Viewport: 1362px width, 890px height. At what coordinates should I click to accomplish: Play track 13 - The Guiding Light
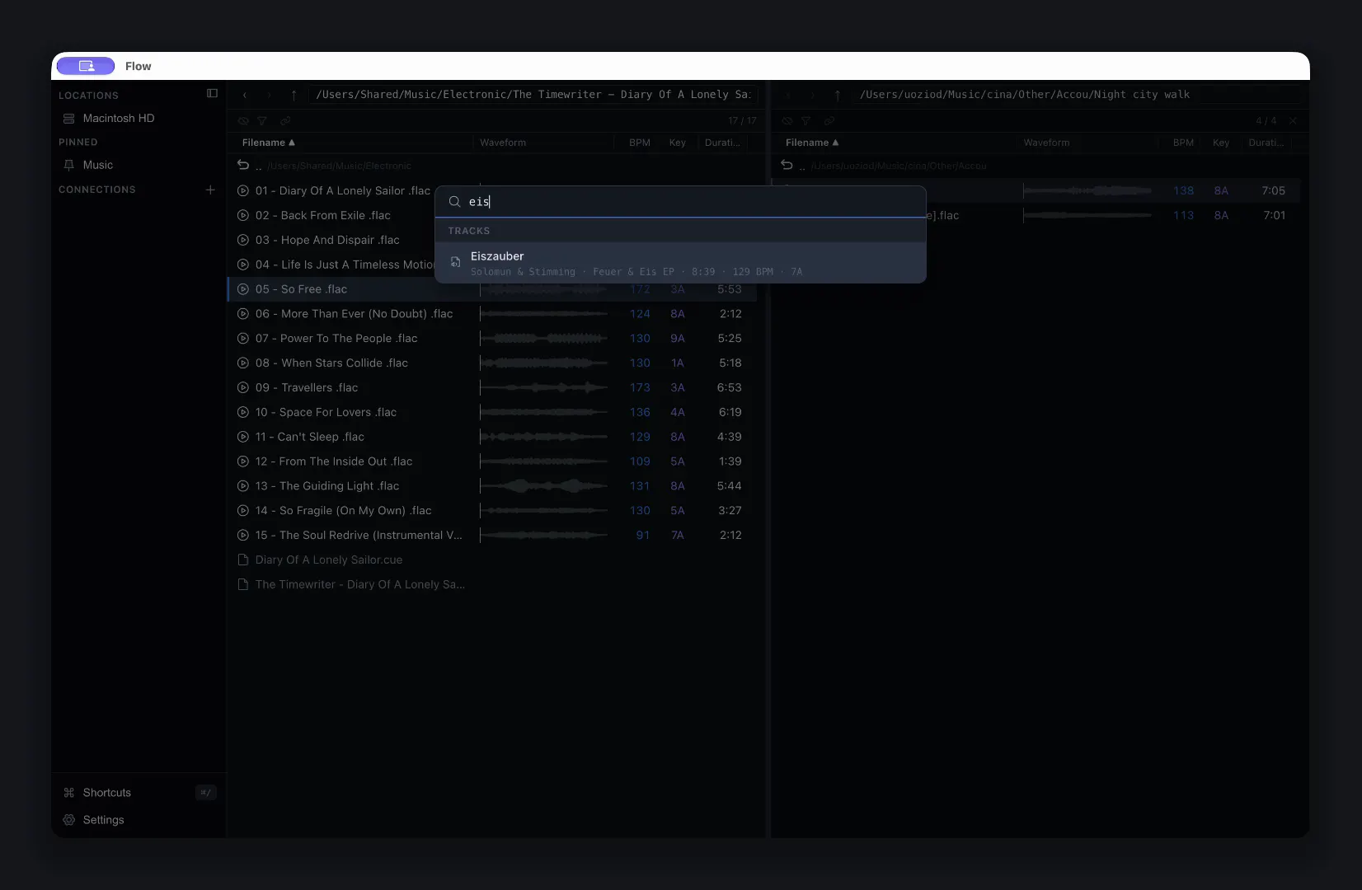coord(243,486)
